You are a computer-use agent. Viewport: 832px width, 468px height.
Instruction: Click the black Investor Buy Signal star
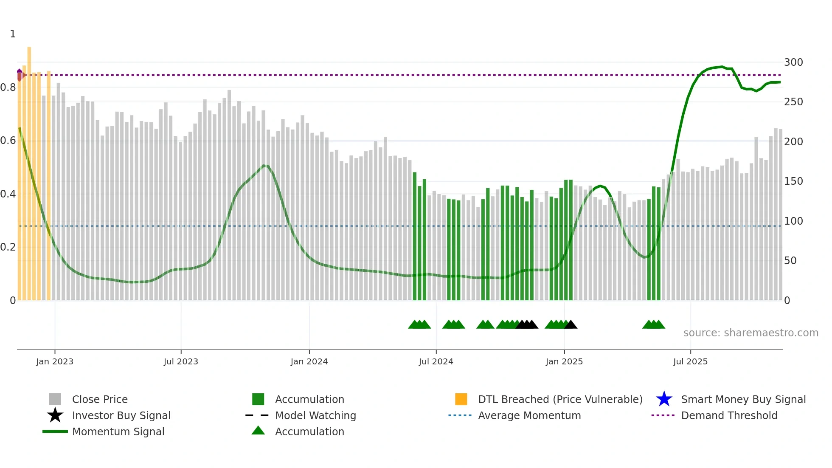(x=55, y=415)
